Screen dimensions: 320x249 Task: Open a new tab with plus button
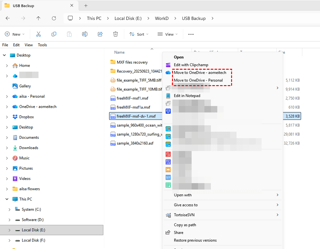86,6
